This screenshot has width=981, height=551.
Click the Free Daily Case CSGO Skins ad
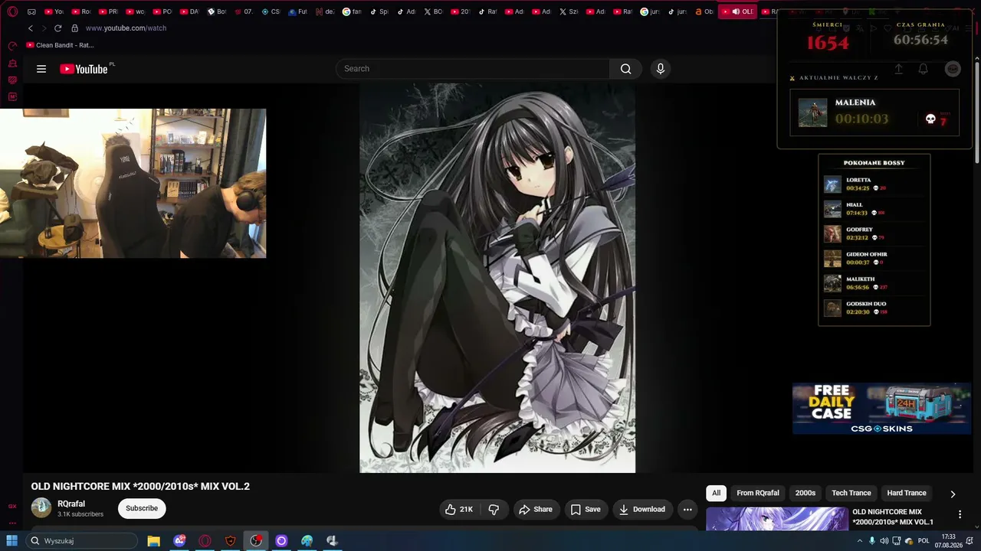881,409
